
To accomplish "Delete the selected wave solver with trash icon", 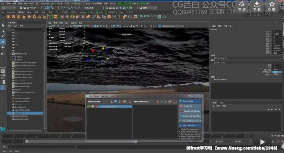I will [x=120, y=102].
